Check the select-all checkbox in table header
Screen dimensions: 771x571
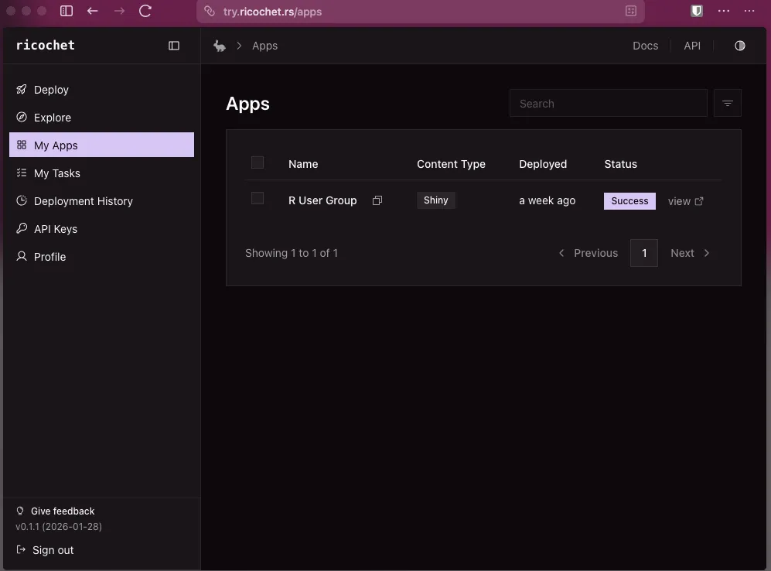click(x=258, y=162)
